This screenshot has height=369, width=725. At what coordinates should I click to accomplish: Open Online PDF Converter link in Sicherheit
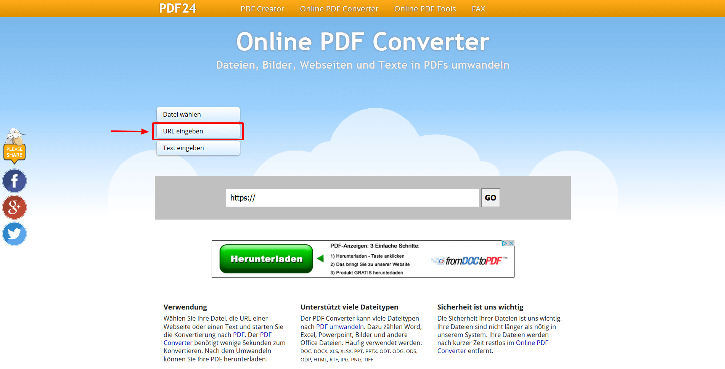coord(493,347)
